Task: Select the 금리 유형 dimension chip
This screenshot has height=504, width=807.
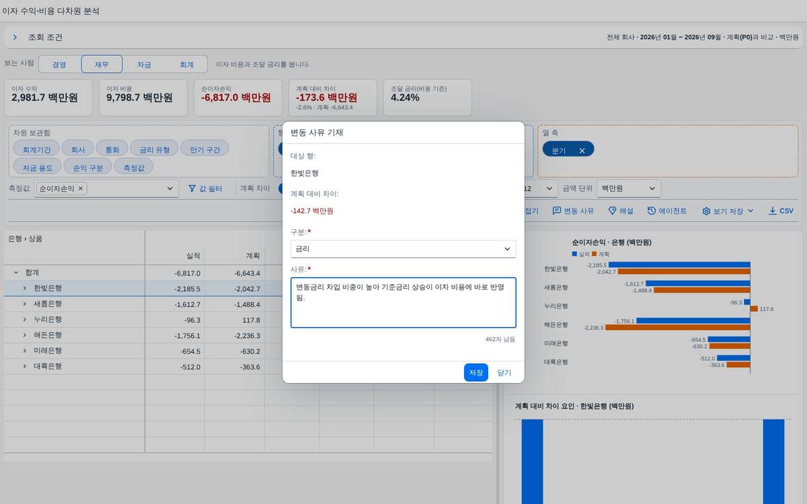Action: click(154, 149)
